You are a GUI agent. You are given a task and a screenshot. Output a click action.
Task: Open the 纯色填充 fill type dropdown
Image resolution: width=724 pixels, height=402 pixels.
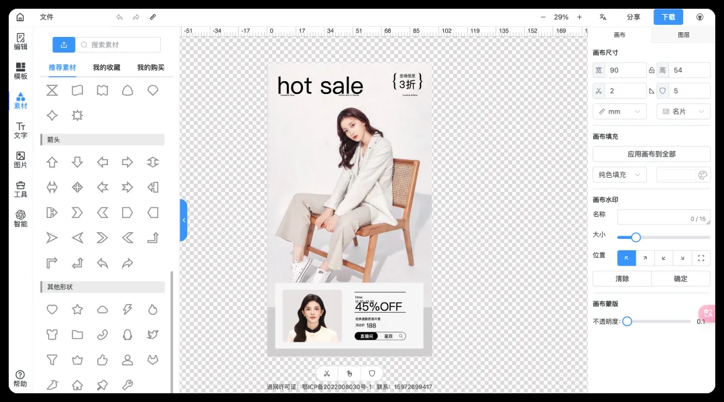(619, 174)
